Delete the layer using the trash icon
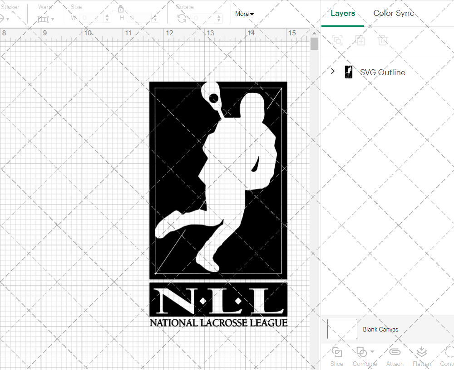Image resolution: width=454 pixels, height=370 pixels. point(383,40)
